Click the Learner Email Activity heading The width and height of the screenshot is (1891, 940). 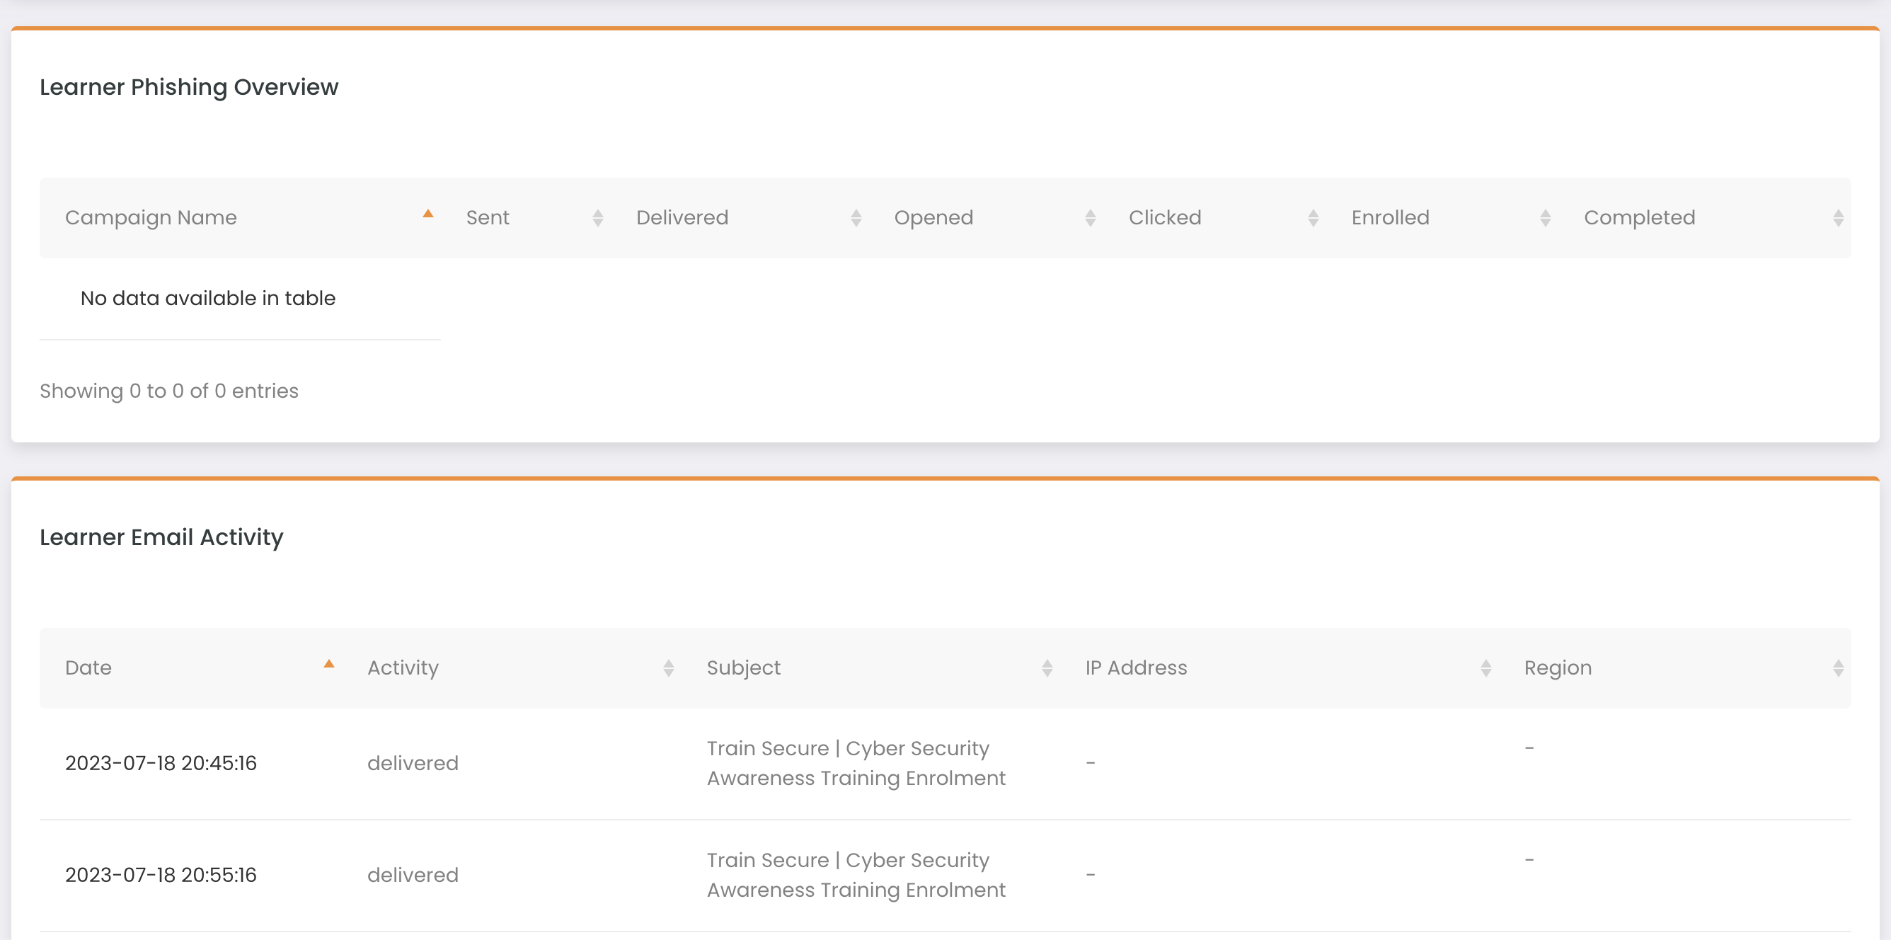[x=161, y=537]
